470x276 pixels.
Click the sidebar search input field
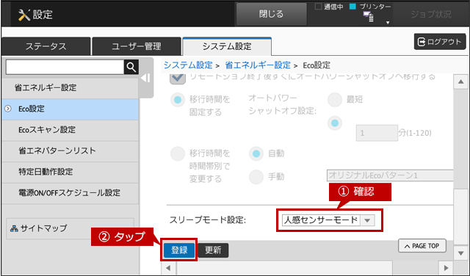(x=65, y=67)
